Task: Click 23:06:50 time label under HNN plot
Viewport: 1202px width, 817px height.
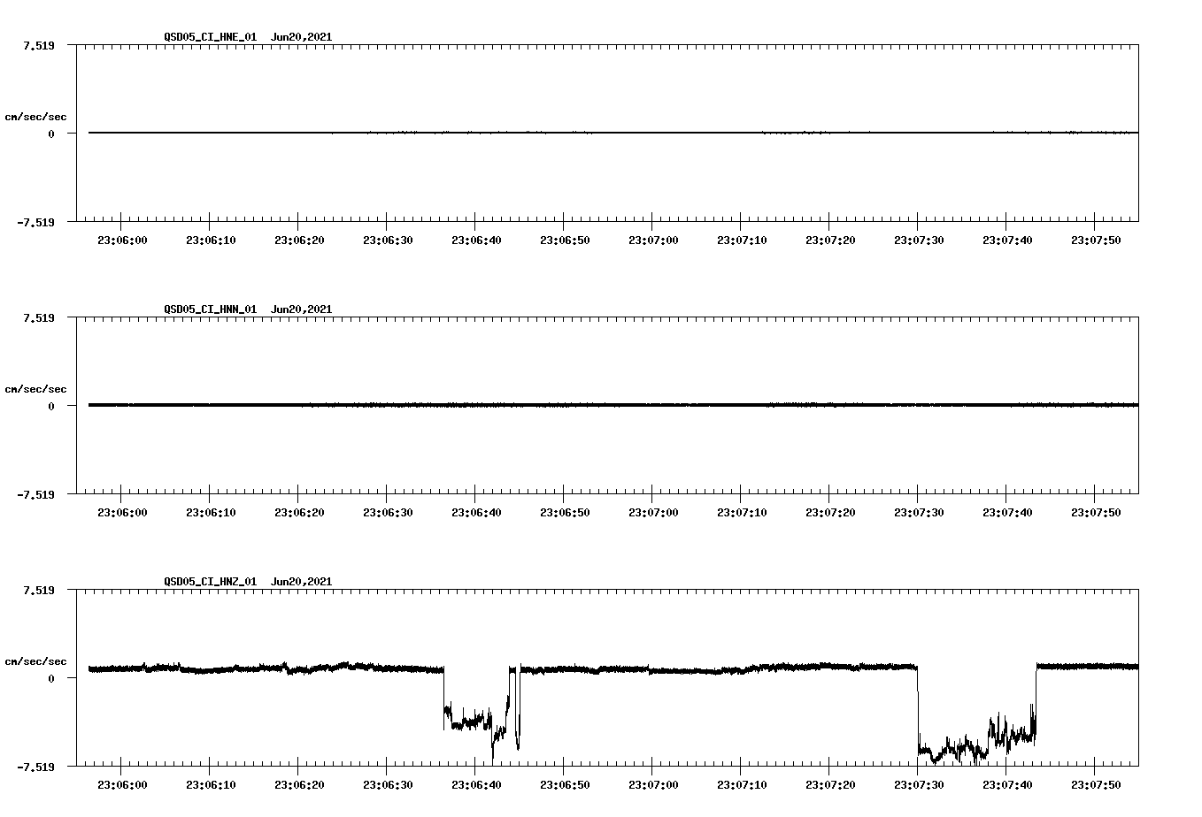Action: (x=565, y=513)
